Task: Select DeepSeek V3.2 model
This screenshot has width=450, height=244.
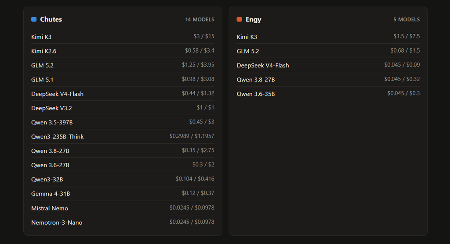Action: tap(123, 108)
